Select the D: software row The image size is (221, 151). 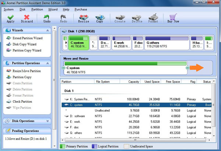pos(136,116)
